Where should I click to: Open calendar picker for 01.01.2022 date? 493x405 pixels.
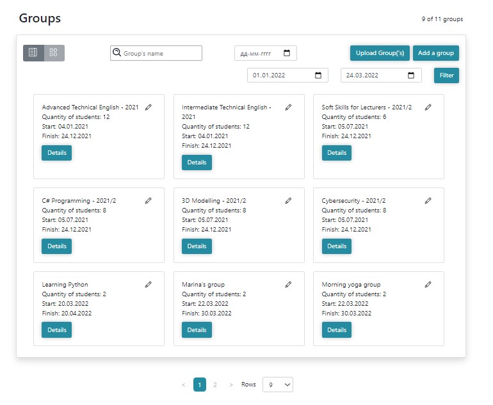pyautogui.click(x=318, y=75)
